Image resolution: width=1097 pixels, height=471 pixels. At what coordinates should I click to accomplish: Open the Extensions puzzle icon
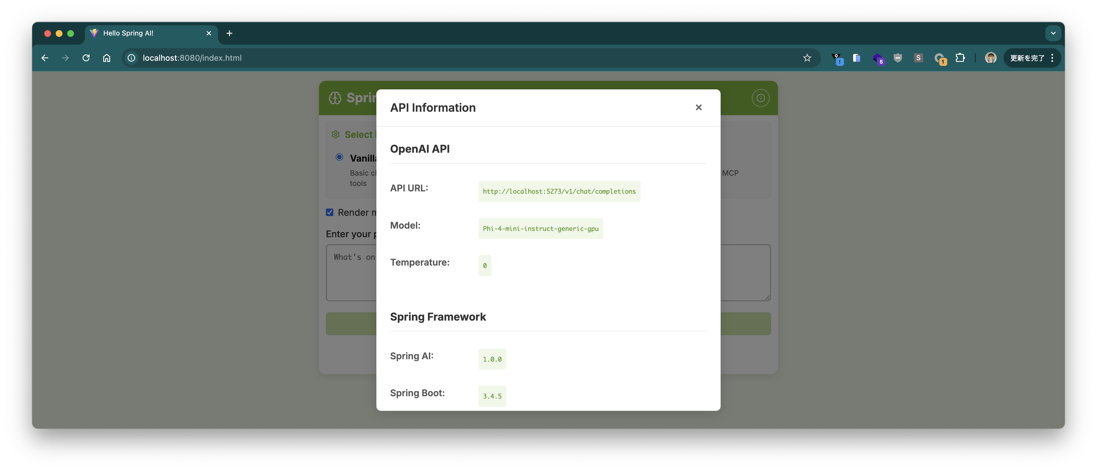(960, 58)
